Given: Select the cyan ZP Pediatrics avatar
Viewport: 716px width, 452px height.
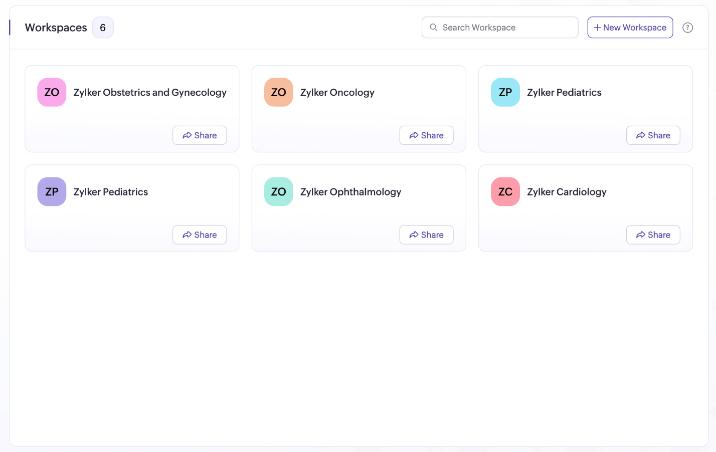Looking at the screenshot, I should click(x=505, y=92).
